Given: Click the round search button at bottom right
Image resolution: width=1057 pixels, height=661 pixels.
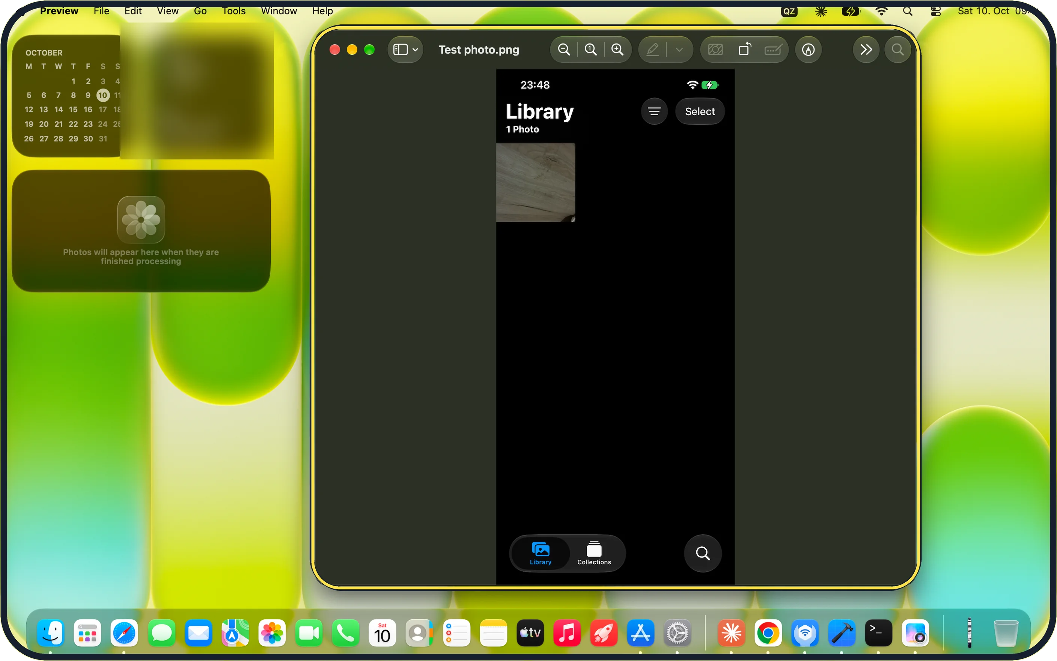Looking at the screenshot, I should 703,553.
